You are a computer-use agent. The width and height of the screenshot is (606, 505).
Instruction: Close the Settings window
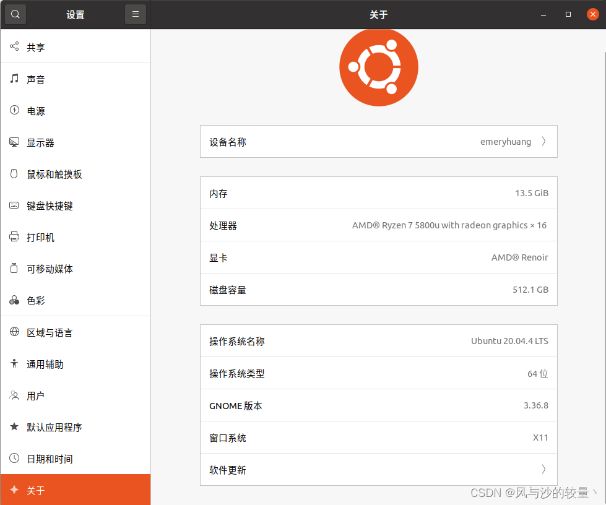click(593, 14)
